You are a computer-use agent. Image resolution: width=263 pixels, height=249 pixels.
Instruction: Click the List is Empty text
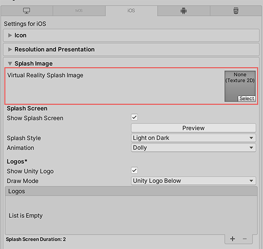click(26, 215)
